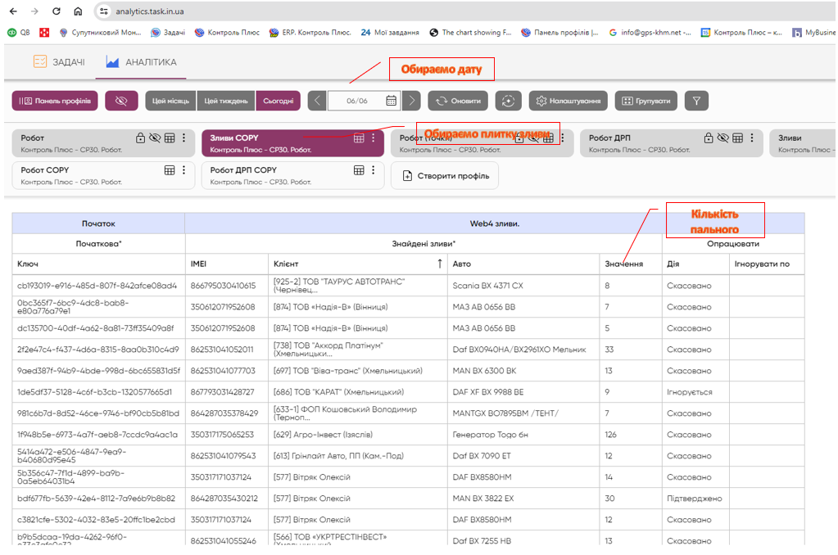The image size is (838, 555).
Task: Toggle the eye icon on Робот tile
Action: click(x=155, y=138)
